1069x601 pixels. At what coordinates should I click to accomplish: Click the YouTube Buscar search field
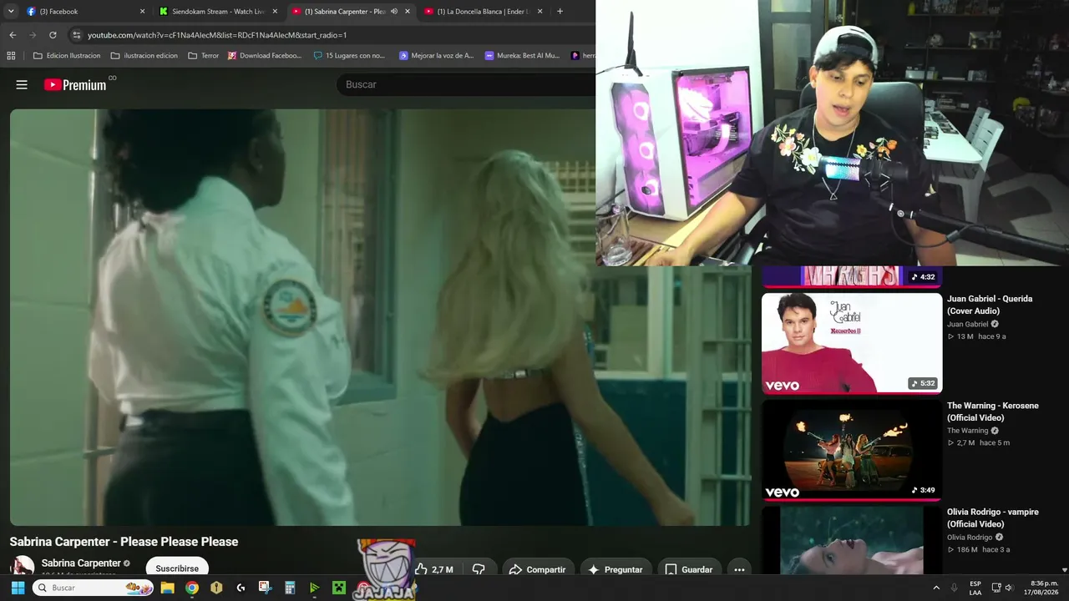pos(464,84)
